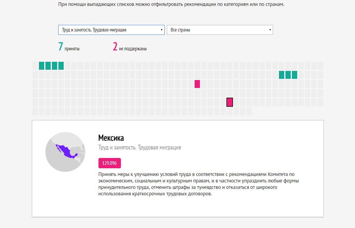The height and width of the screenshot is (228, 355).
Task: Click the outlined pink square for Mexico
Action: click(x=230, y=102)
